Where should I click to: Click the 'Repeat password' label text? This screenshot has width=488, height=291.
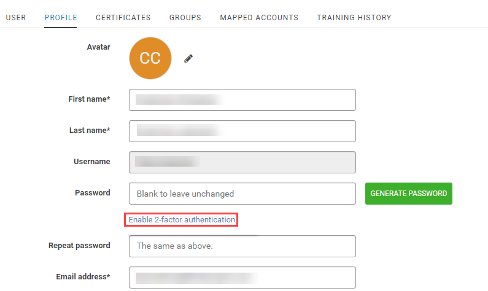[x=79, y=246]
